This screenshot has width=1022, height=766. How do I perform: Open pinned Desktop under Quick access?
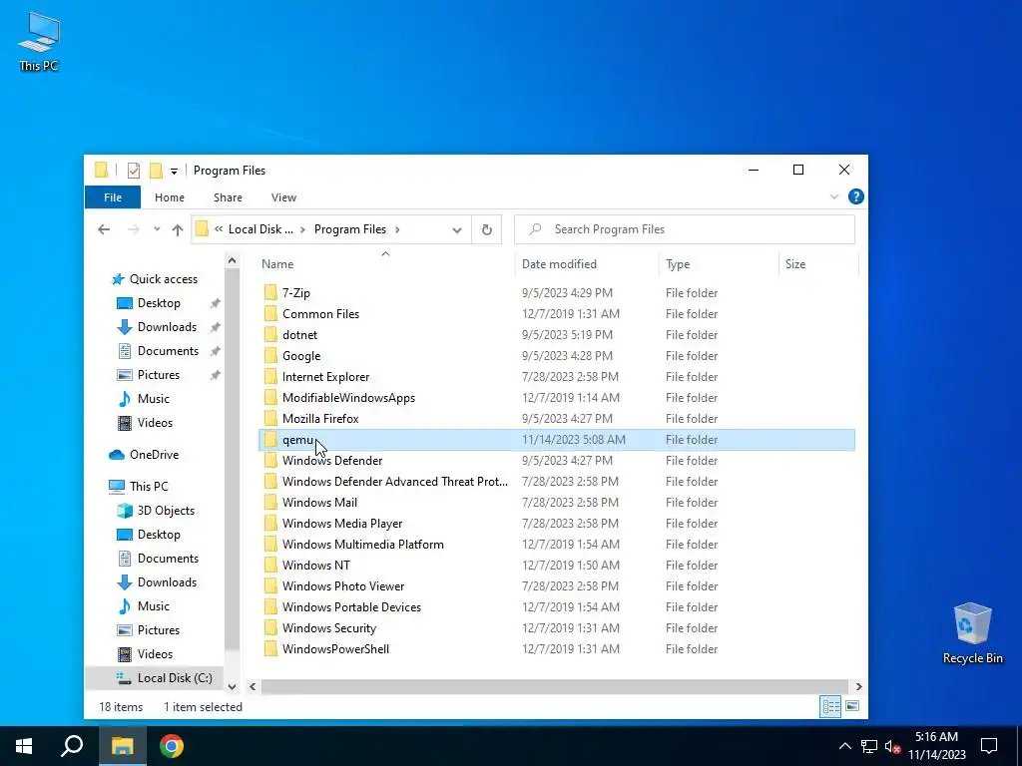coord(159,303)
